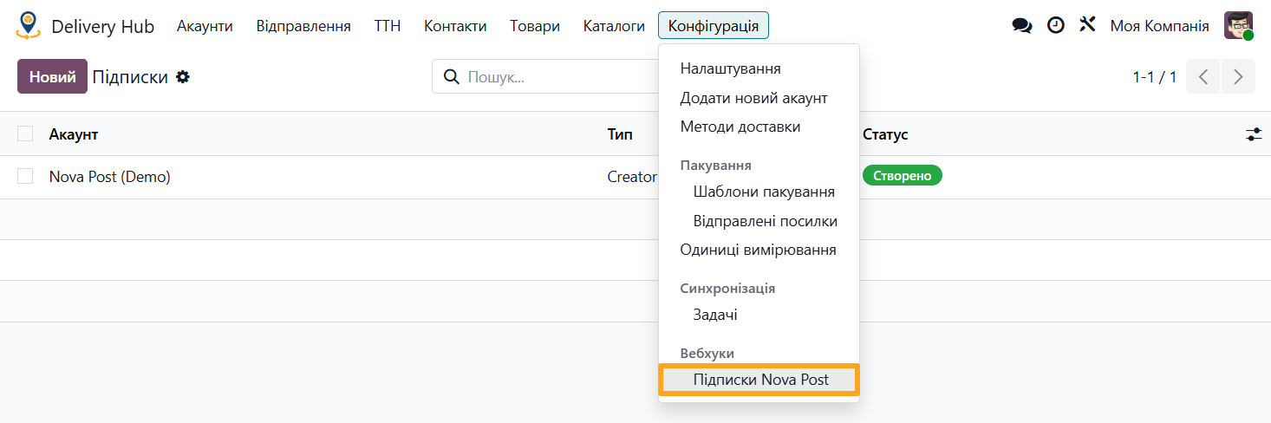
Task: Collapse the Конфігурація dropdown menu
Action: 713,26
